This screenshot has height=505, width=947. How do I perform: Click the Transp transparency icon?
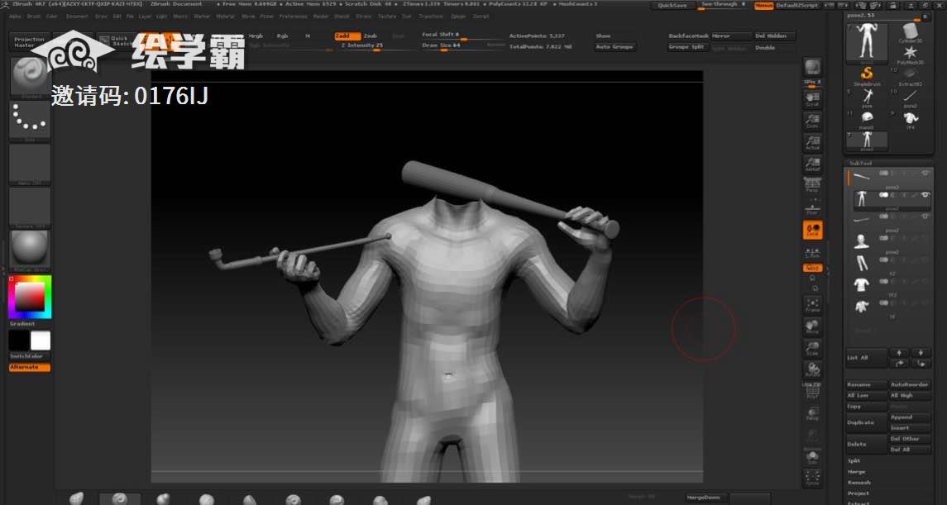tap(812, 413)
